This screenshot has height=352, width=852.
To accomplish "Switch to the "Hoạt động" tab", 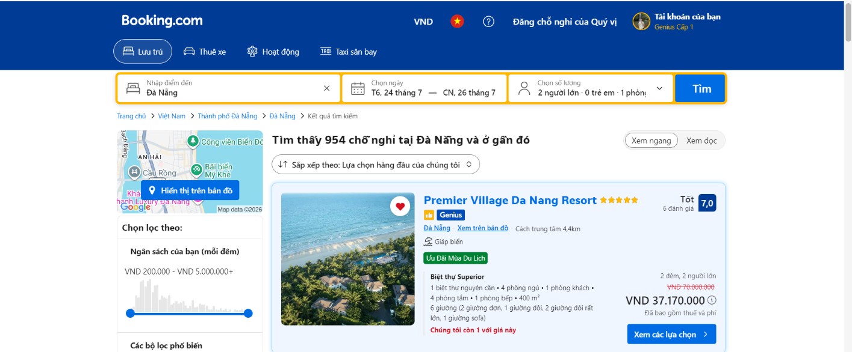I will pyautogui.click(x=273, y=52).
